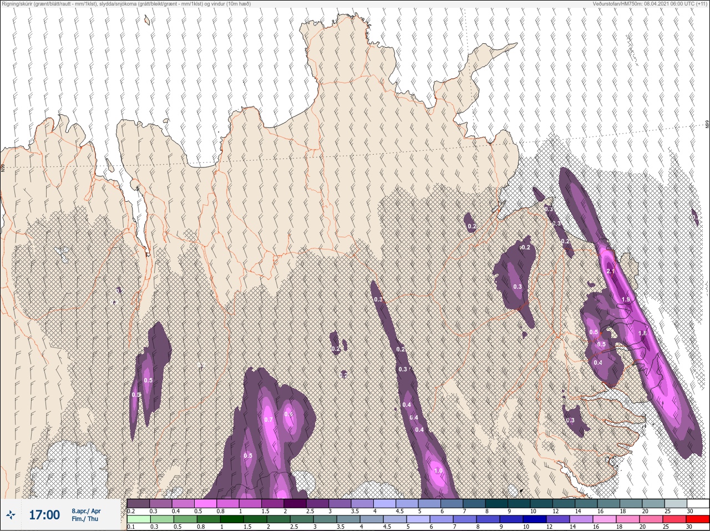Click the 1.9 precipitation value on the map
710x531 pixels.
click(x=626, y=299)
